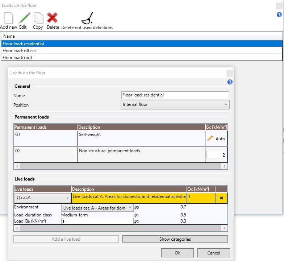This screenshot has height=261, width=284.
Task: Click Delete not used definitions broom icon
Action: (87, 18)
